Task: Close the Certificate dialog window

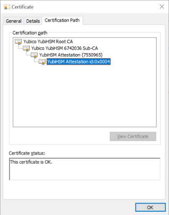Action: pos(162,7)
